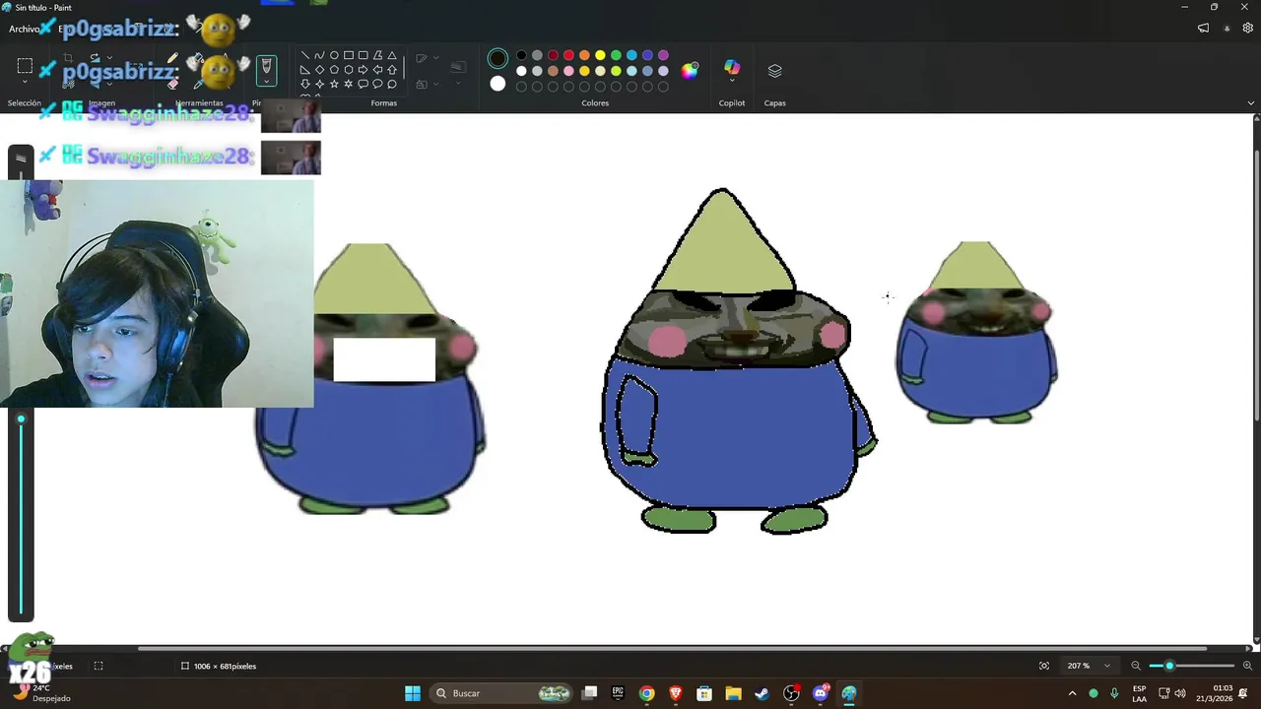Pick the Diamond shape
The width and height of the screenshot is (1261, 709).
319,70
